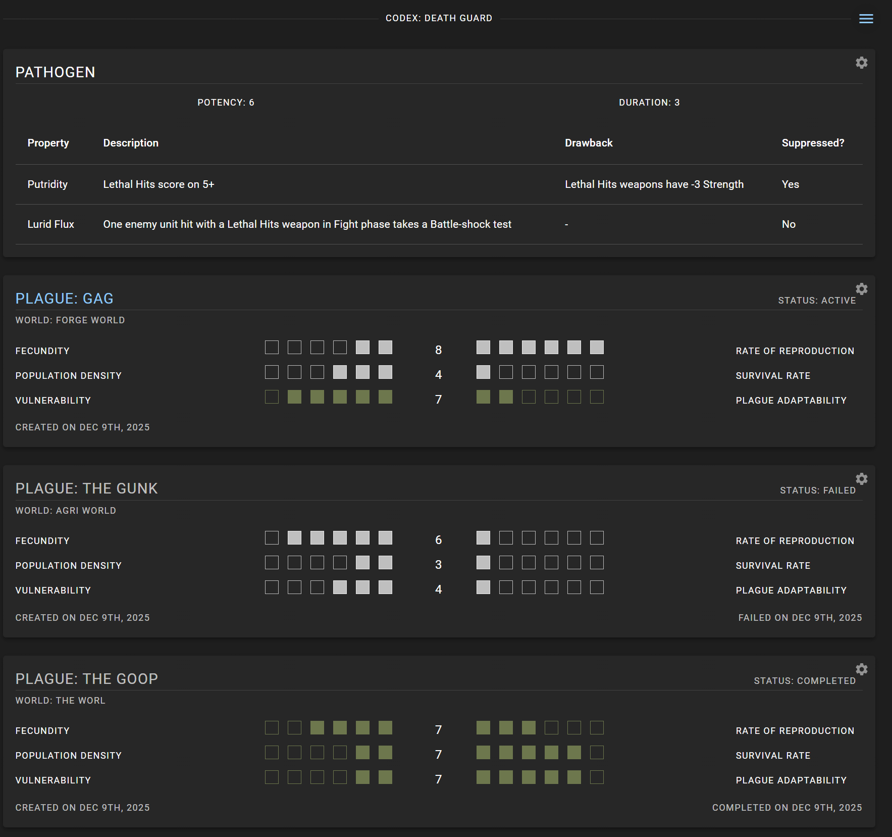Viewport: 892px width, 837px height.
Task: Click the Suppressed? column header
Action: 813,143
